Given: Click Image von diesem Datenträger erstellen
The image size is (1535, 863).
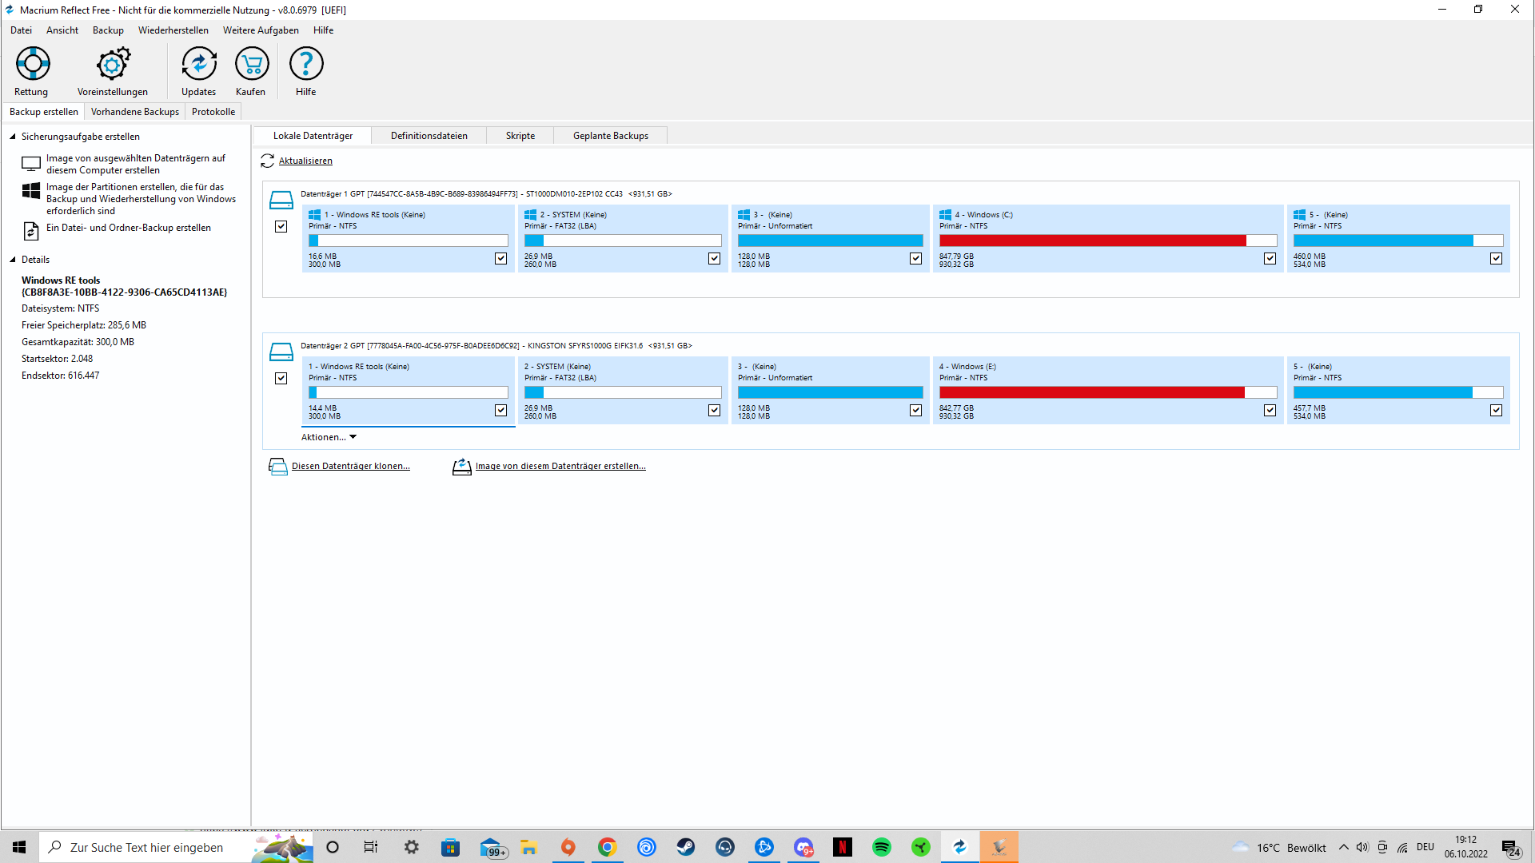Looking at the screenshot, I should coord(560,467).
